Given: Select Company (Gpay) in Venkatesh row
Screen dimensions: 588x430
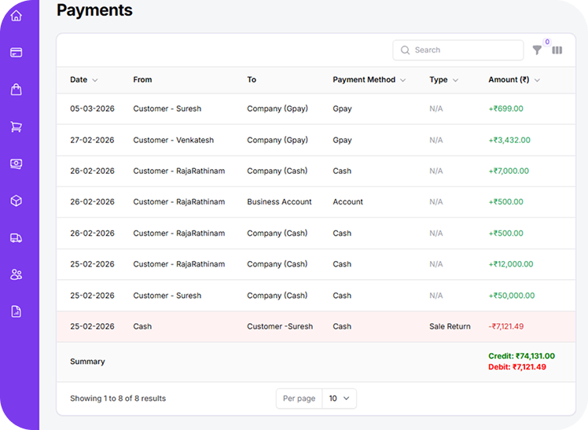Looking at the screenshot, I should (x=277, y=140).
